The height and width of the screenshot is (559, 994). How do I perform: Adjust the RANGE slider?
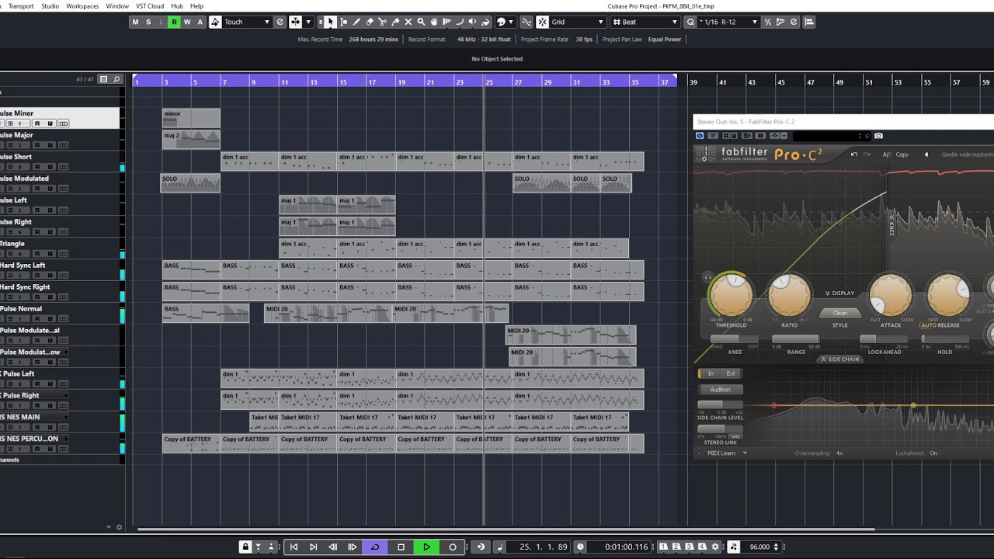click(x=795, y=339)
